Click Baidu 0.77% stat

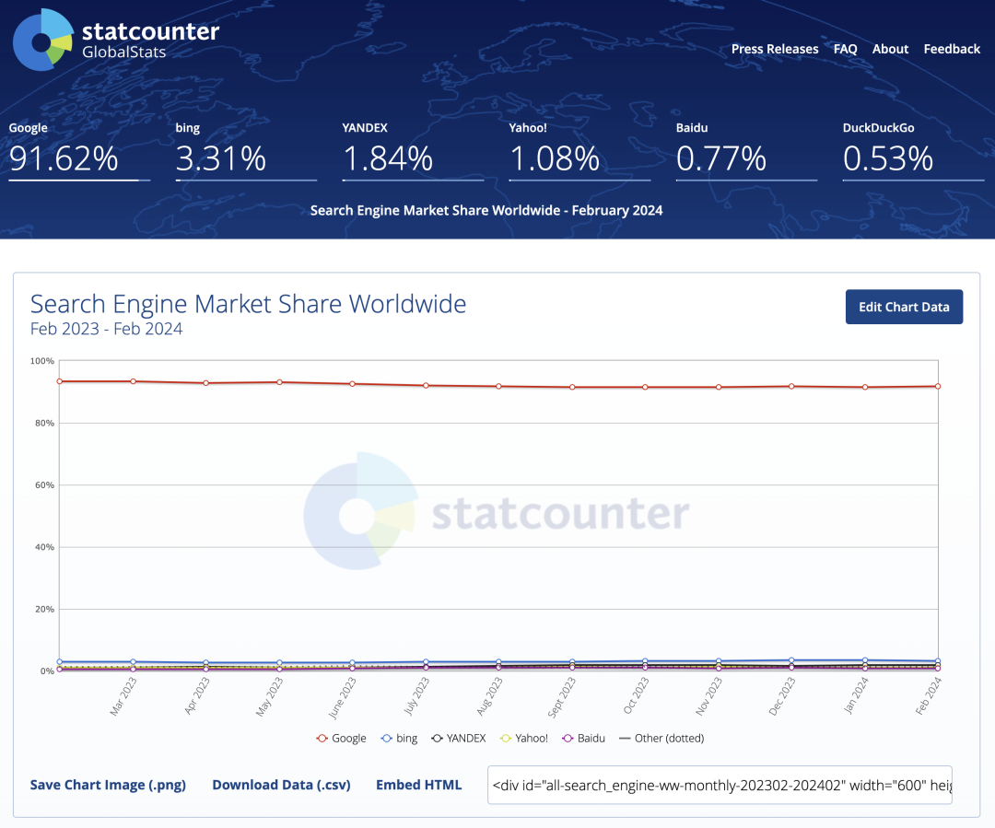pos(747,150)
